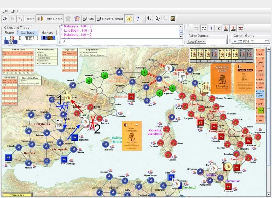Expand the PDL room in Current Game

[x=235, y=42]
